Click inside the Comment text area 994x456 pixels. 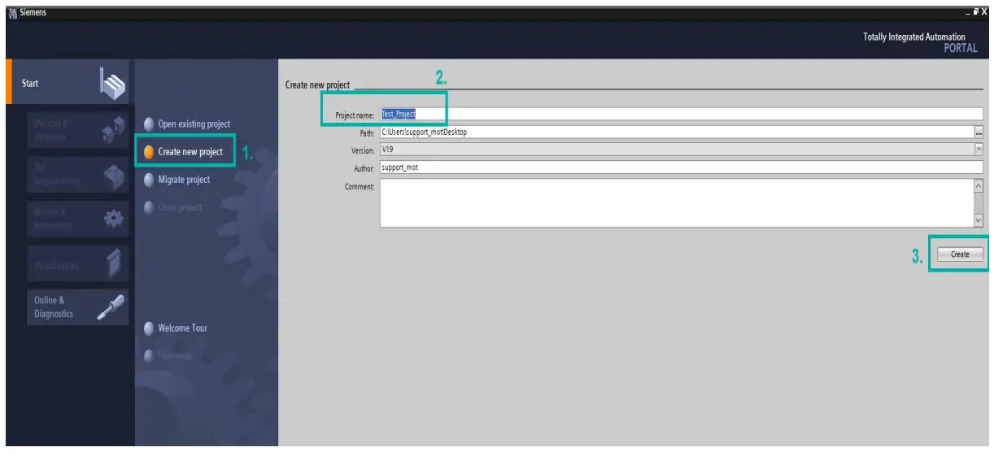tap(677, 203)
